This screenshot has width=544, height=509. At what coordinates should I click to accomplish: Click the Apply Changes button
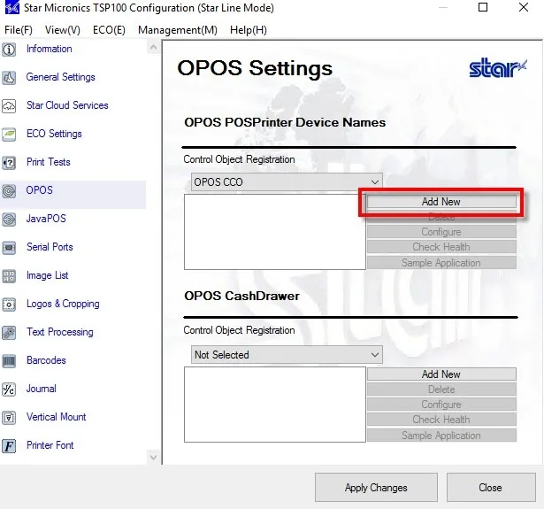tap(376, 488)
